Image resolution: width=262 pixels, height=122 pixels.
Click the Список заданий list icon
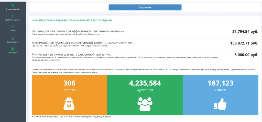pos(13,5)
